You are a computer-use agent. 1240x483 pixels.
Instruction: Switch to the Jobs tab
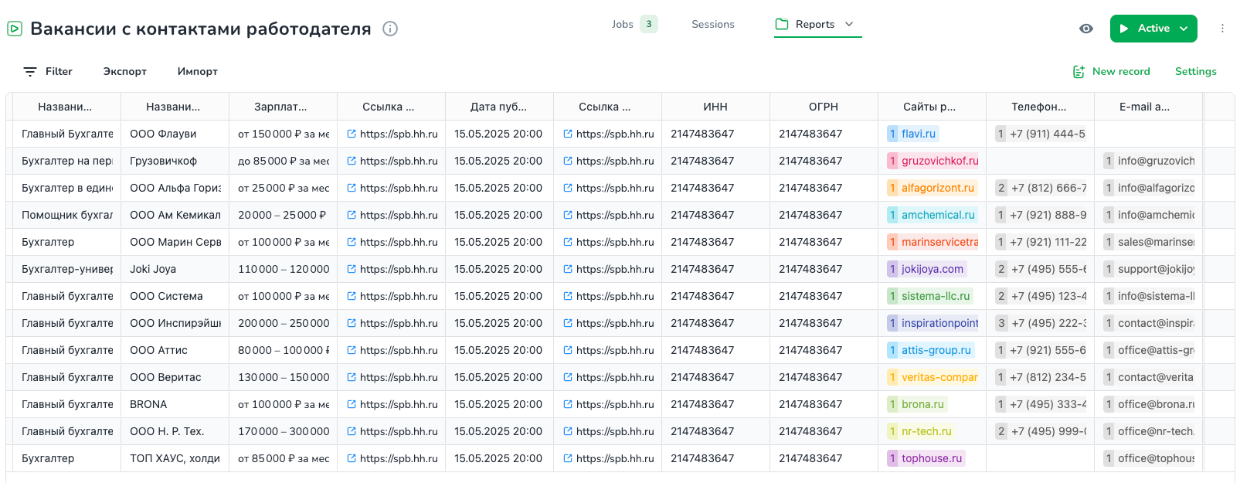click(x=622, y=24)
